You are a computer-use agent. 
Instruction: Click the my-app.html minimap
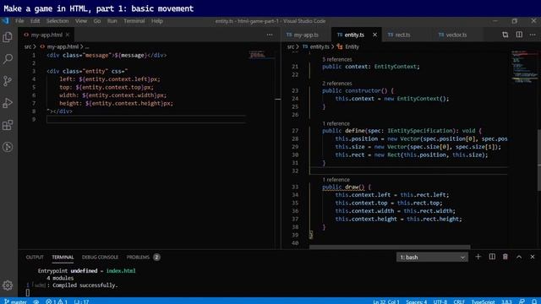click(261, 54)
